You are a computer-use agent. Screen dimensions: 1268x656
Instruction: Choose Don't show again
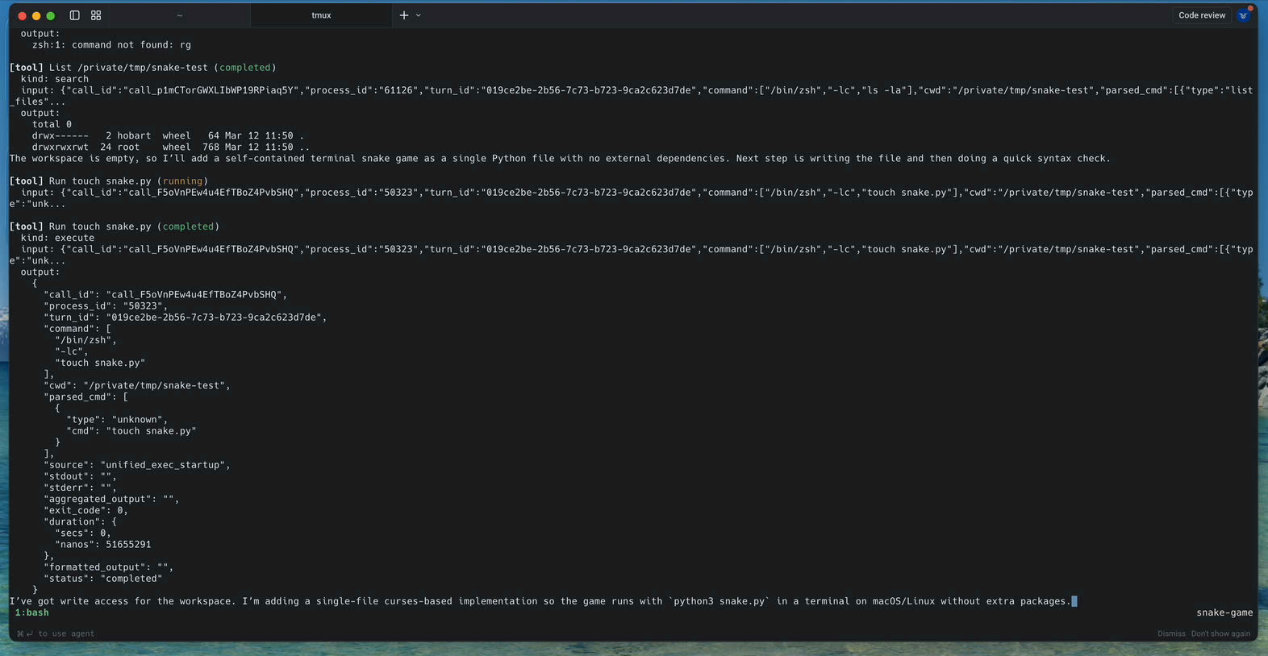click(x=1220, y=633)
